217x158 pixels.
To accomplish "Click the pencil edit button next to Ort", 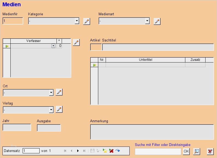I will tap(59, 92).
